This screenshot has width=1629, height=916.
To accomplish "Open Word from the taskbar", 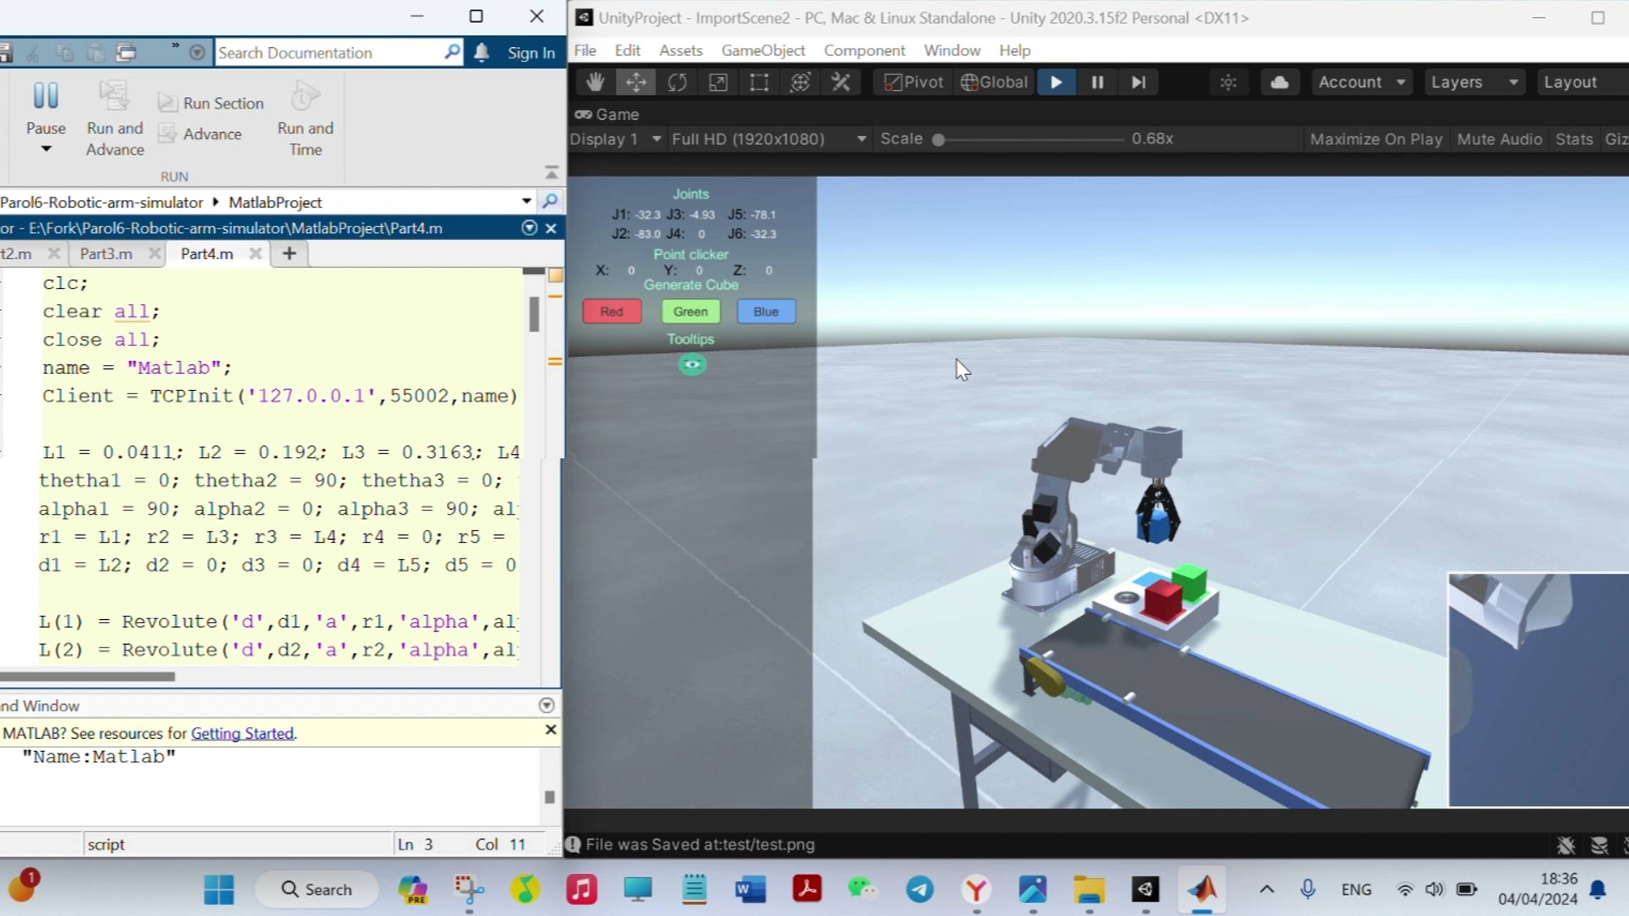I will (750, 890).
